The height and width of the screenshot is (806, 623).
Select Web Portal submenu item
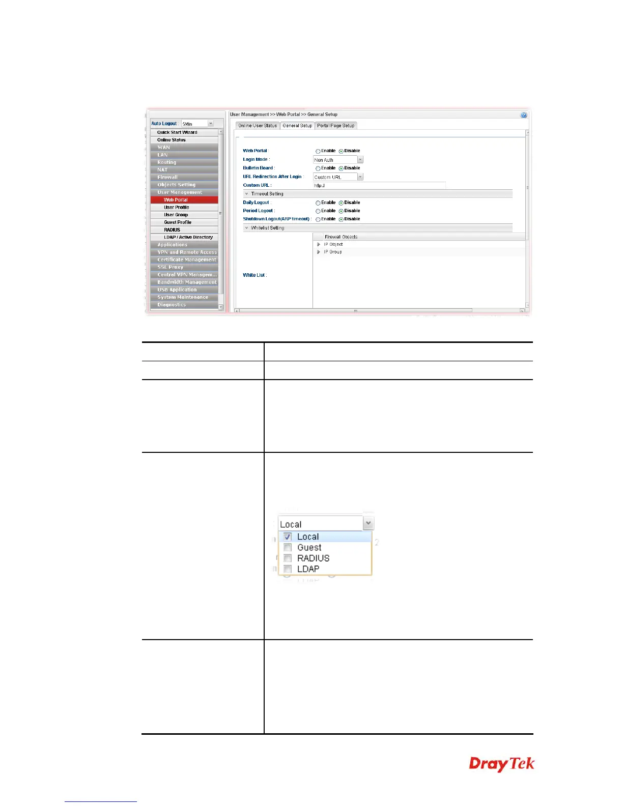click(x=184, y=200)
